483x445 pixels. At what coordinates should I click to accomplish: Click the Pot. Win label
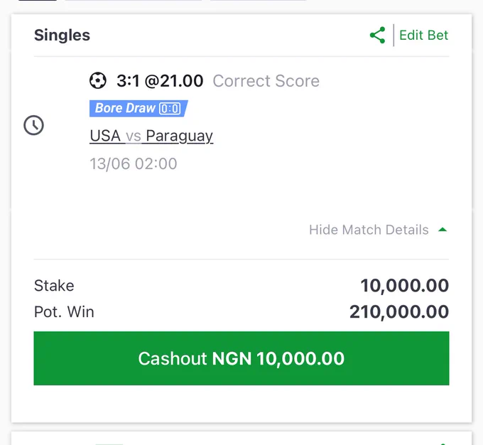[64, 312]
